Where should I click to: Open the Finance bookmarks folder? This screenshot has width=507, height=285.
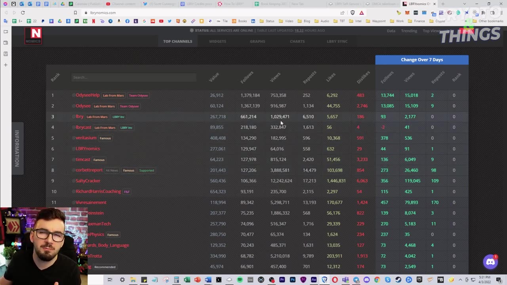pos(416,21)
